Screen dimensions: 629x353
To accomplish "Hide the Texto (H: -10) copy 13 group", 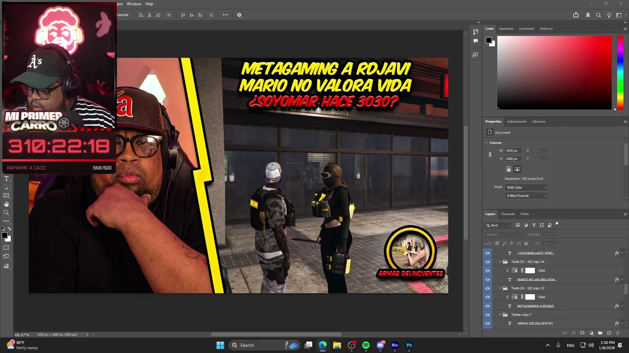I will click(x=487, y=288).
